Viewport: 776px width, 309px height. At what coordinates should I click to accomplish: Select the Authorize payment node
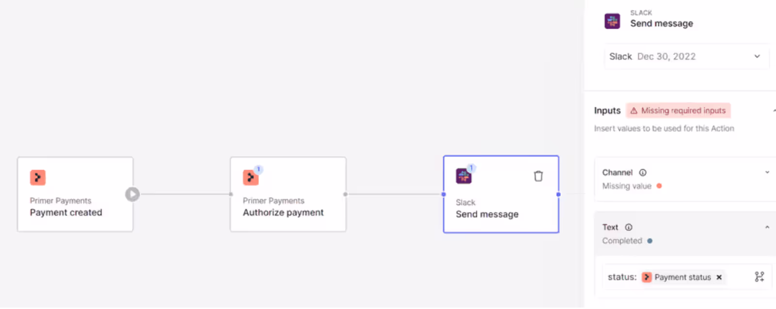click(x=288, y=195)
